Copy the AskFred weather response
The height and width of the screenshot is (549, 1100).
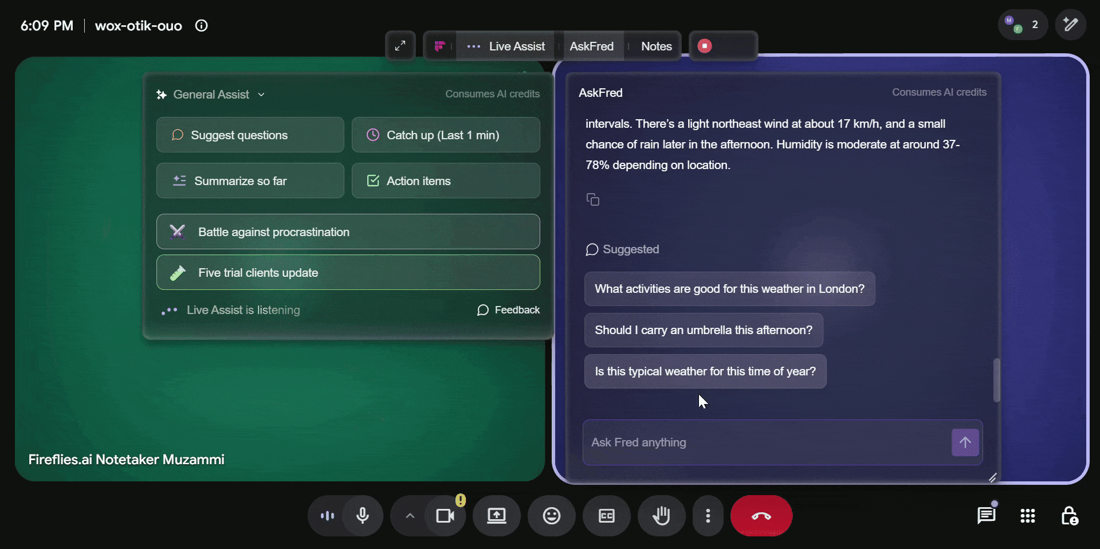tap(593, 199)
